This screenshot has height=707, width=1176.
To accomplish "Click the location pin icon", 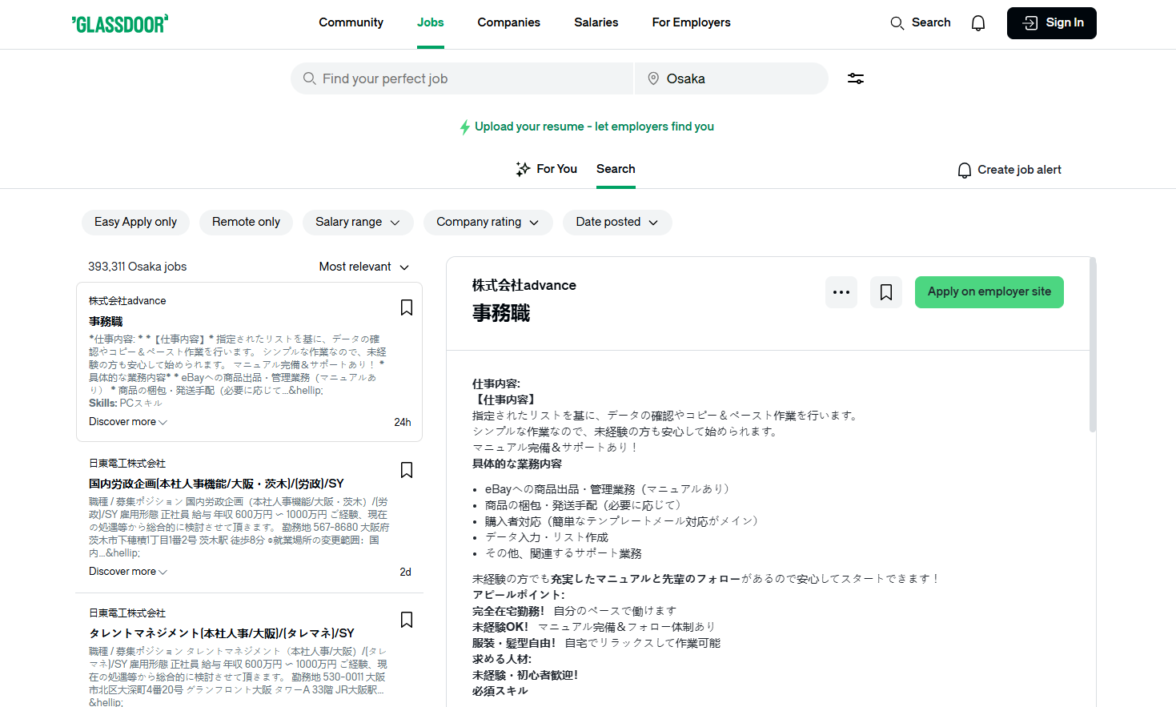I will tap(653, 78).
